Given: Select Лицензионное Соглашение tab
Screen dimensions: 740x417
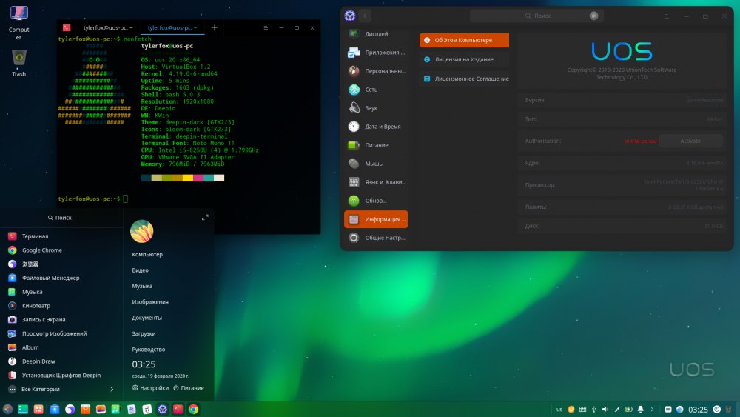Looking at the screenshot, I should tap(465, 79).
